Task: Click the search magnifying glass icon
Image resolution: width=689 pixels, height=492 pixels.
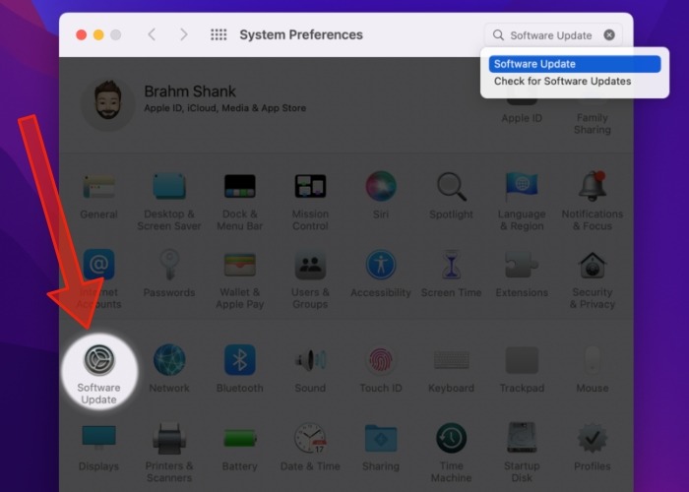Action: (x=498, y=35)
